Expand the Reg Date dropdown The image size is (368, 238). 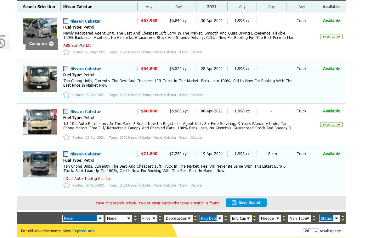point(211,219)
